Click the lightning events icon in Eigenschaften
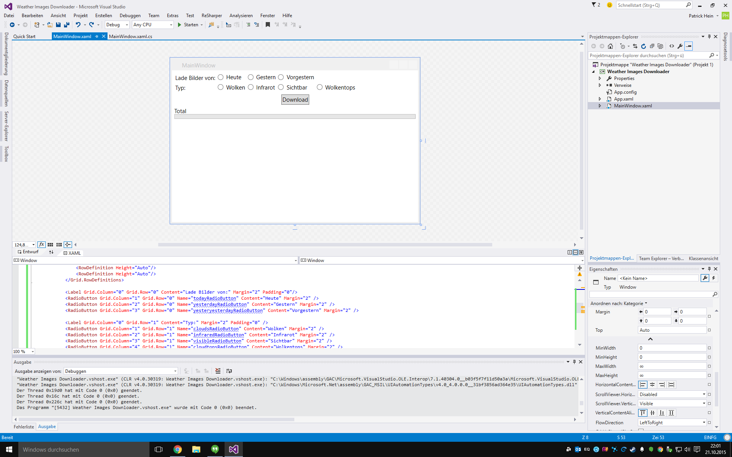The height and width of the screenshot is (457, 732). click(x=714, y=278)
